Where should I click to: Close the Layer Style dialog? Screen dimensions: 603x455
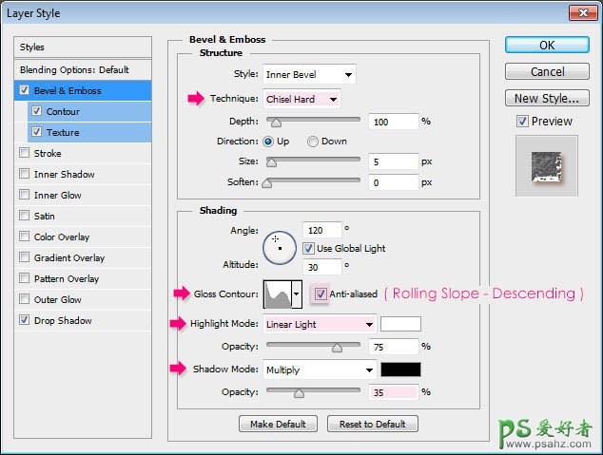(581, 11)
